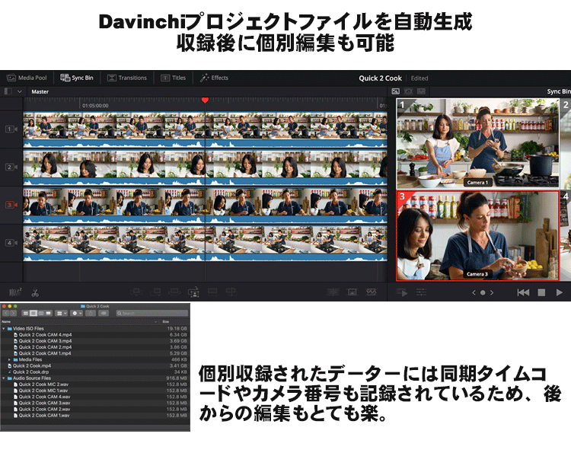Open the Finder action gear dropdown
The height and width of the screenshot is (453, 571).
(77, 313)
